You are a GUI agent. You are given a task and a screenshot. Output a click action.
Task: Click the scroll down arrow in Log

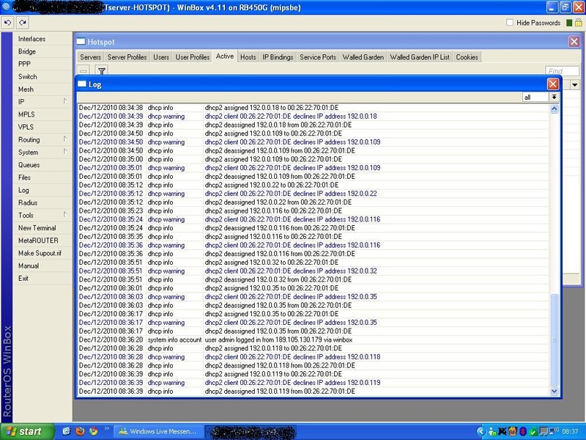click(554, 391)
